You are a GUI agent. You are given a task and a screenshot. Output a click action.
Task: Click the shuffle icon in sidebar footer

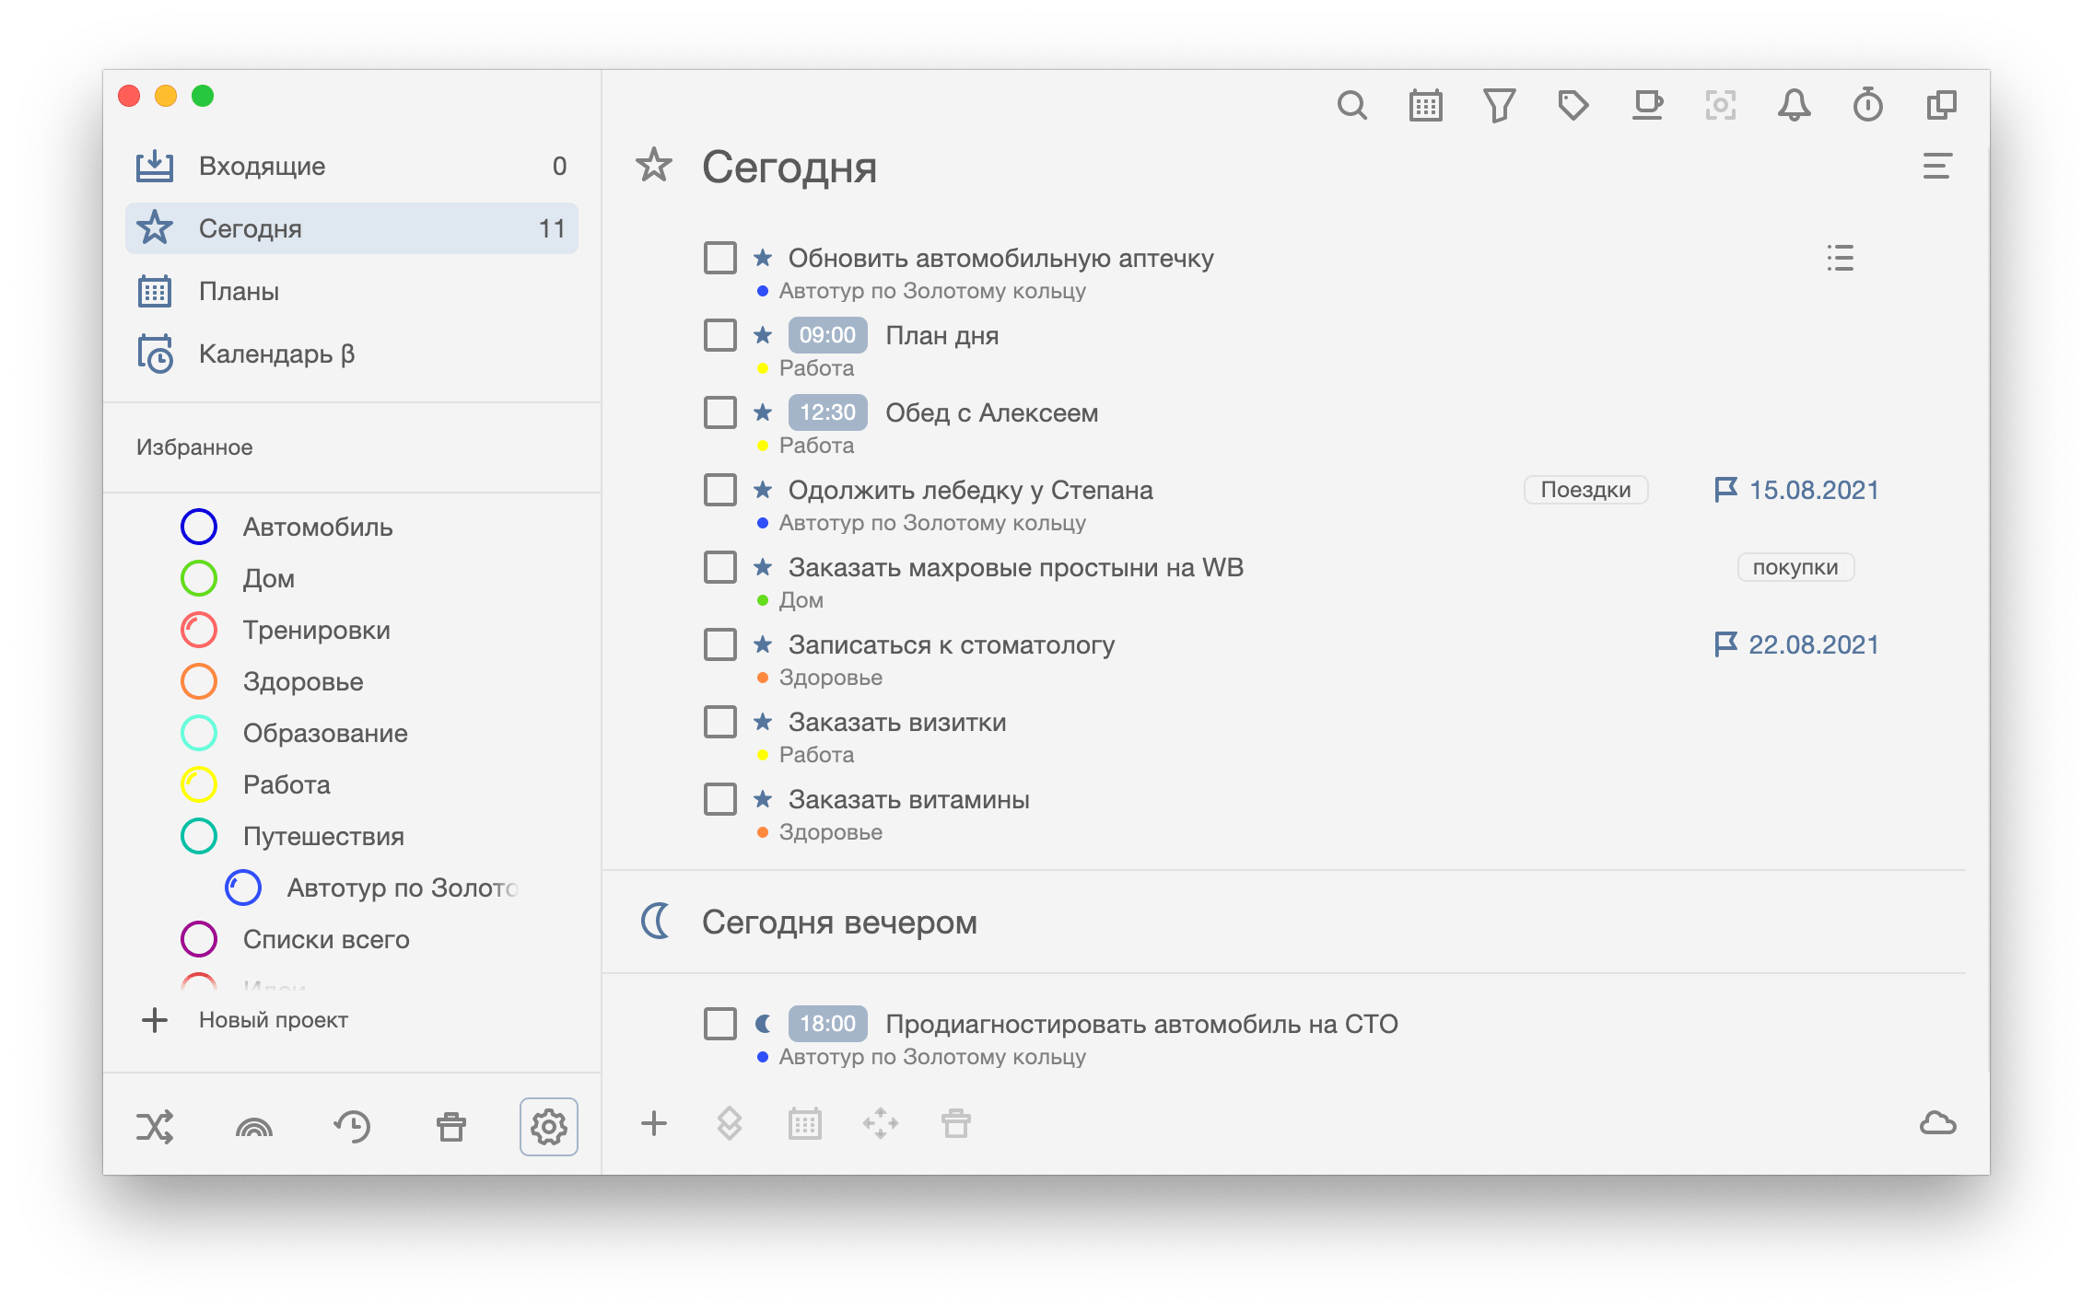pos(155,1126)
